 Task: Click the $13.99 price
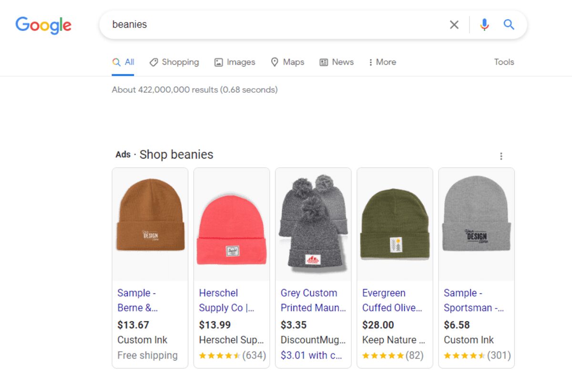[215, 325]
